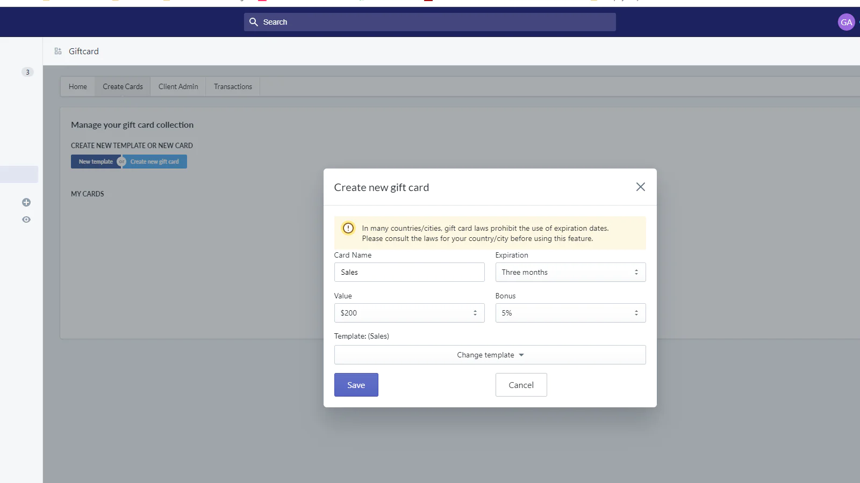The image size is (860, 483).
Task: Click the magnifier icon in search bar
Action: tap(254, 22)
